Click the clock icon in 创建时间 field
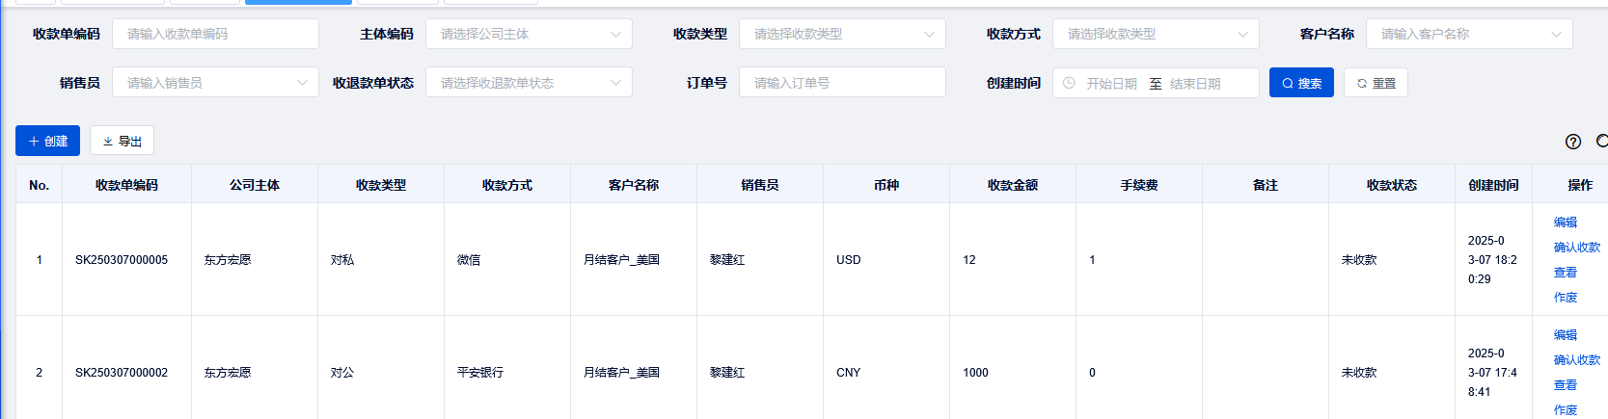Screen dimensions: 1608x419 (x=1069, y=84)
